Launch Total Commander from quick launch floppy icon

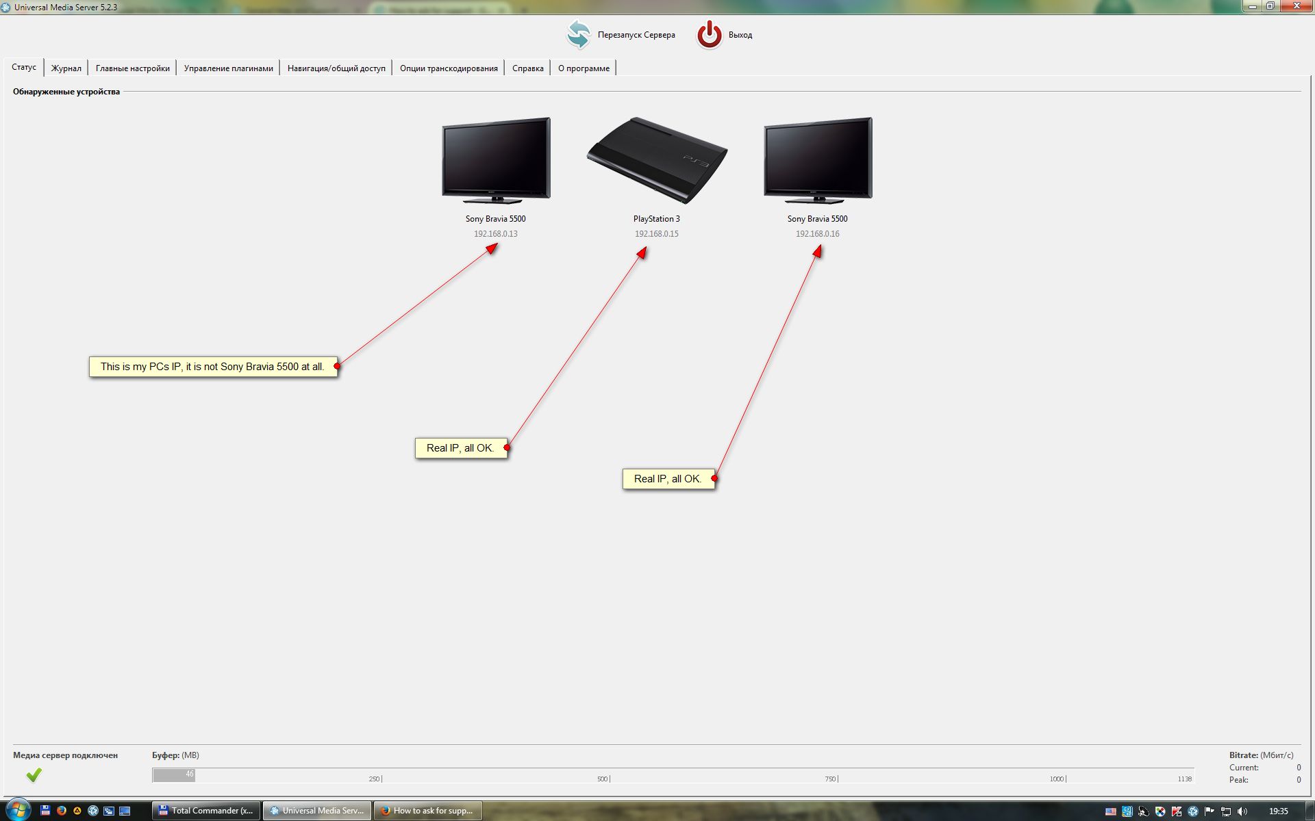[45, 811]
